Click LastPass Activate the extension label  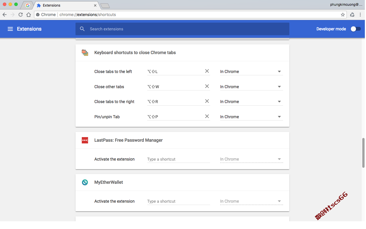point(114,159)
